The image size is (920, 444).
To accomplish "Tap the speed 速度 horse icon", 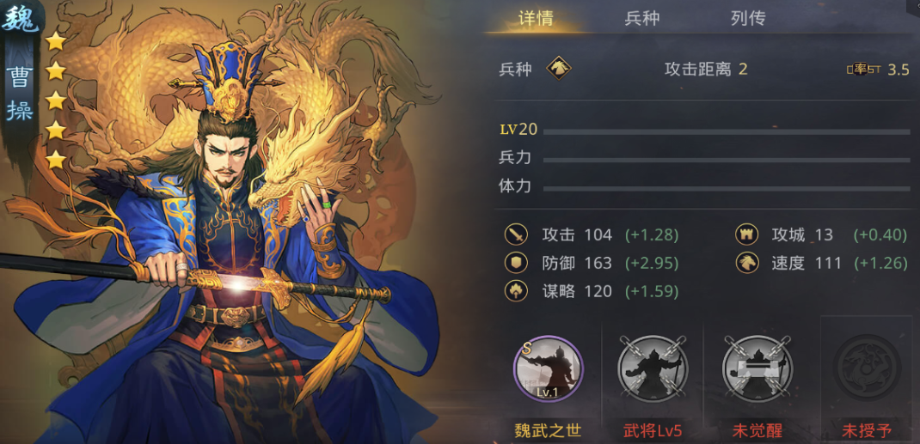I will [x=747, y=263].
